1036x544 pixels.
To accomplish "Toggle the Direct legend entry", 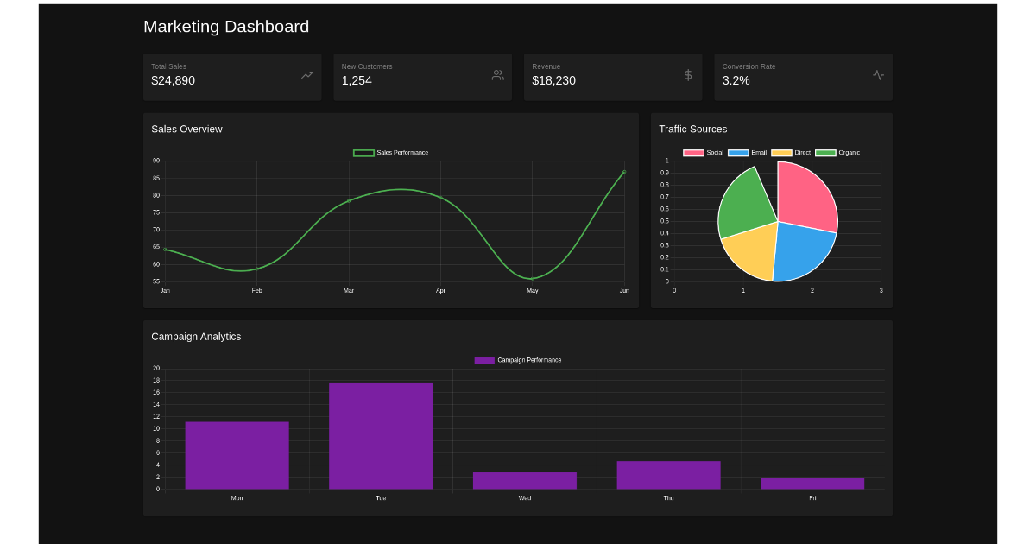I will point(791,153).
